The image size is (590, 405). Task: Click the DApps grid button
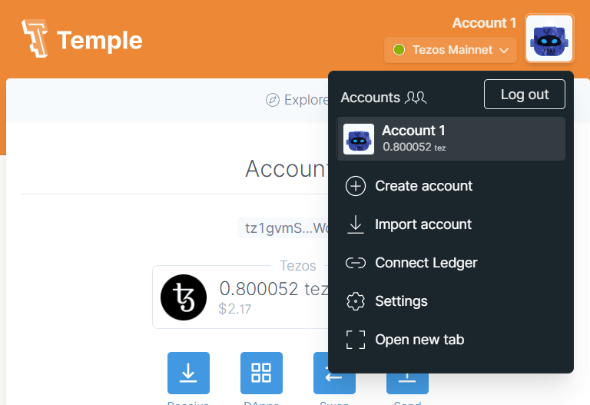click(x=261, y=373)
